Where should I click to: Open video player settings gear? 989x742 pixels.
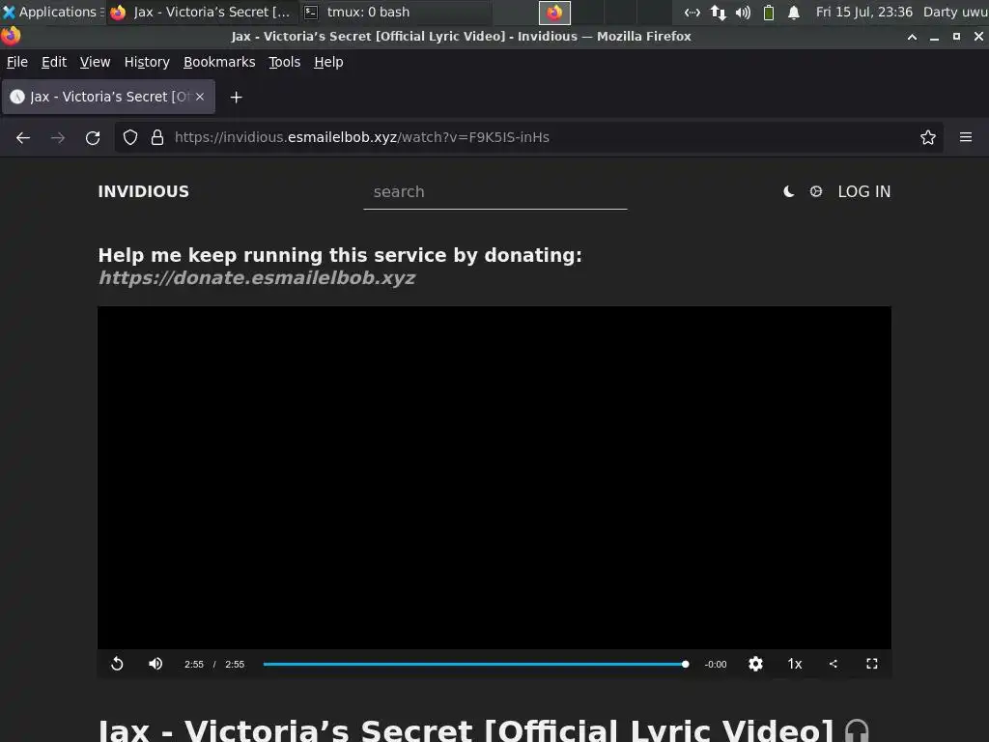pos(755,664)
